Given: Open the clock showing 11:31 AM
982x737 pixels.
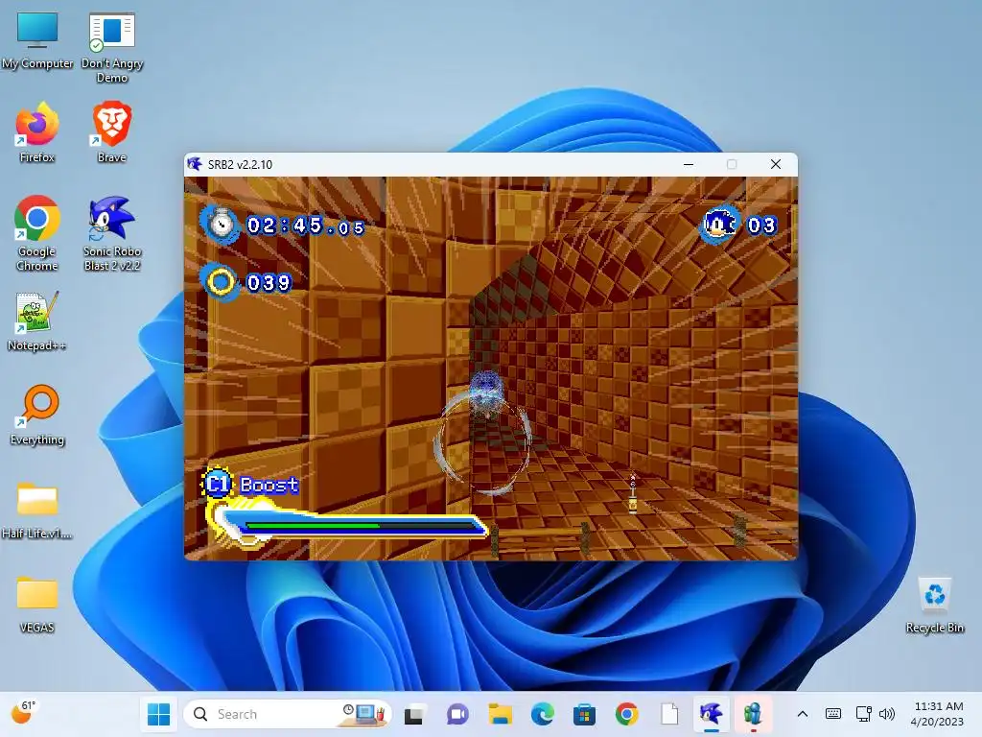Looking at the screenshot, I should [938, 714].
